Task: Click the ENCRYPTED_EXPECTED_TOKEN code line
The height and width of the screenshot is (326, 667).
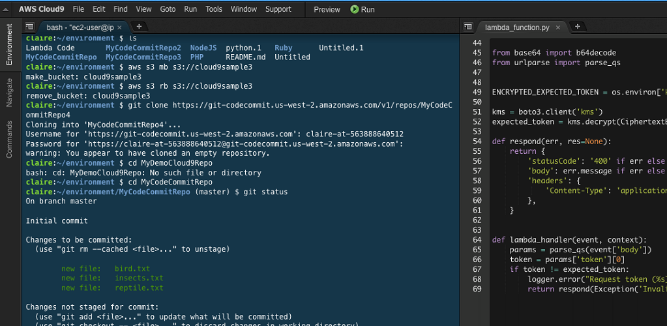Action: pos(580,93)
